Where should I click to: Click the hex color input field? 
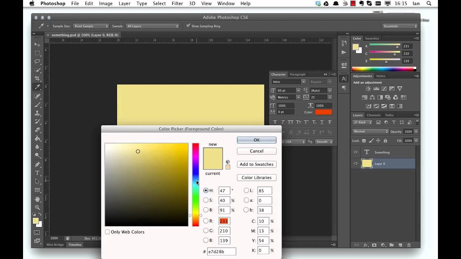click(x=221, y=251)
